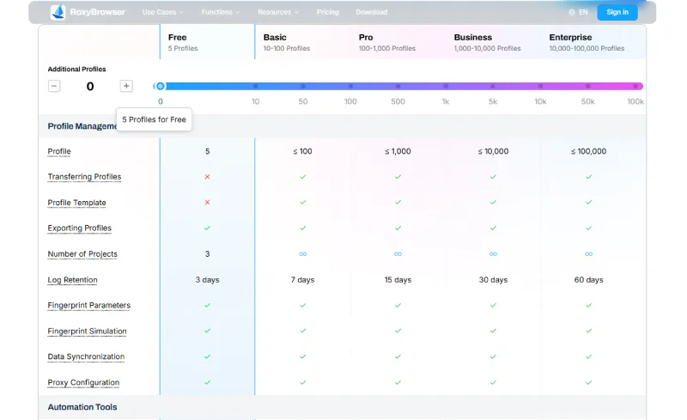Click the Profile Template feature label

click(x=76, y=203)
